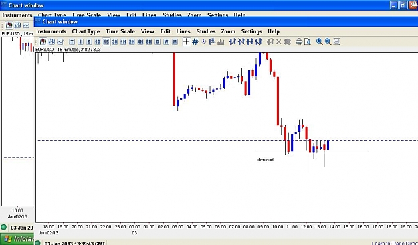
Task: Select the first blue line drawing tool
Action: 233,42
